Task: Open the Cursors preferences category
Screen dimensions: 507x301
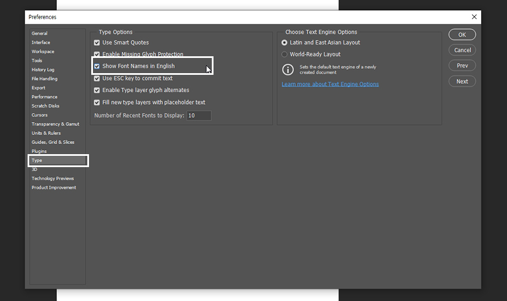Action: point(39,115)
